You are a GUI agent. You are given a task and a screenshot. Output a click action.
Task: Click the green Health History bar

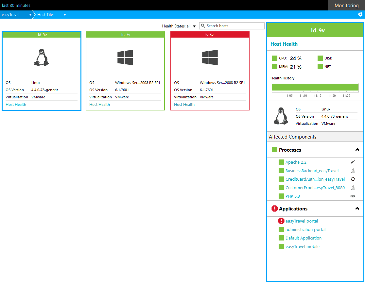(x=315, y=87)
